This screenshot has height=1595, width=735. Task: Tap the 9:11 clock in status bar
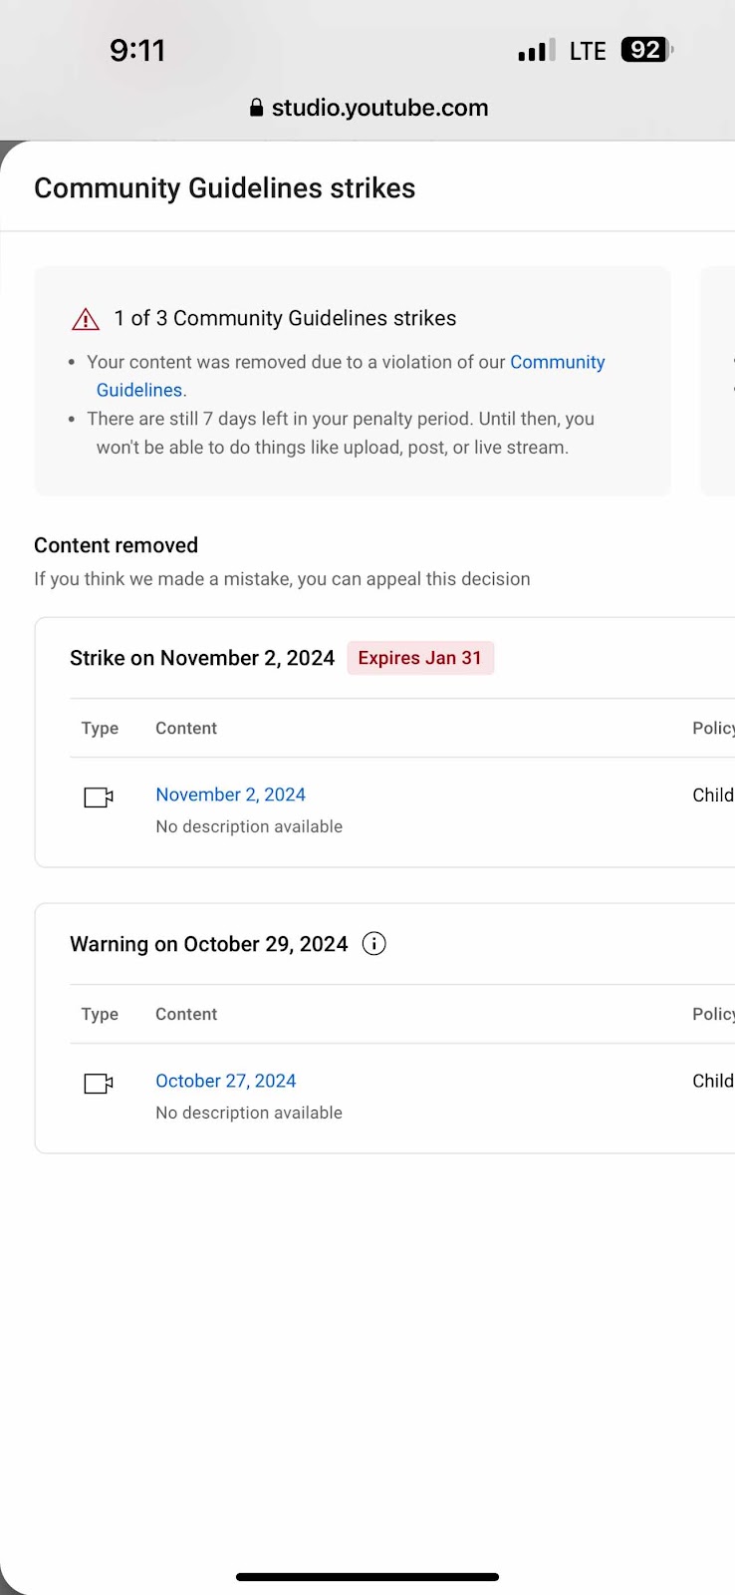[x=137, y=50]
